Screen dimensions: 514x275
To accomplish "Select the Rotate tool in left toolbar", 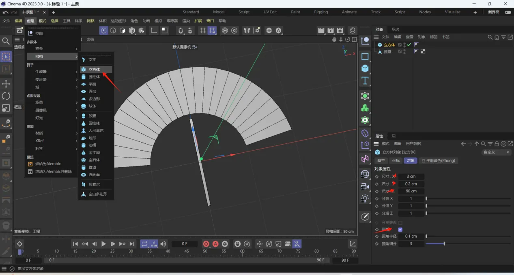I will click(x=6, y=96).
